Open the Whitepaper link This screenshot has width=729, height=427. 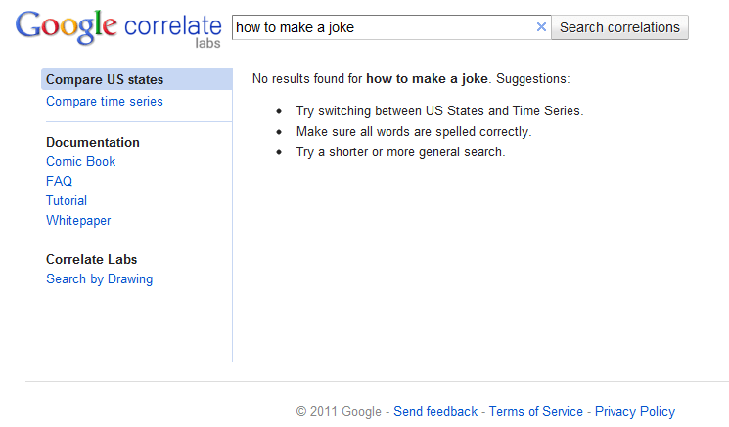click(78, 221)
